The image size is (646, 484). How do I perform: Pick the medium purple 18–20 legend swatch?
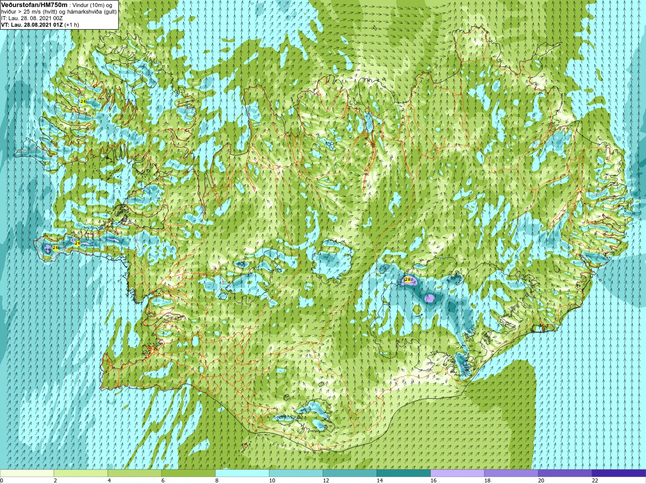511,473
